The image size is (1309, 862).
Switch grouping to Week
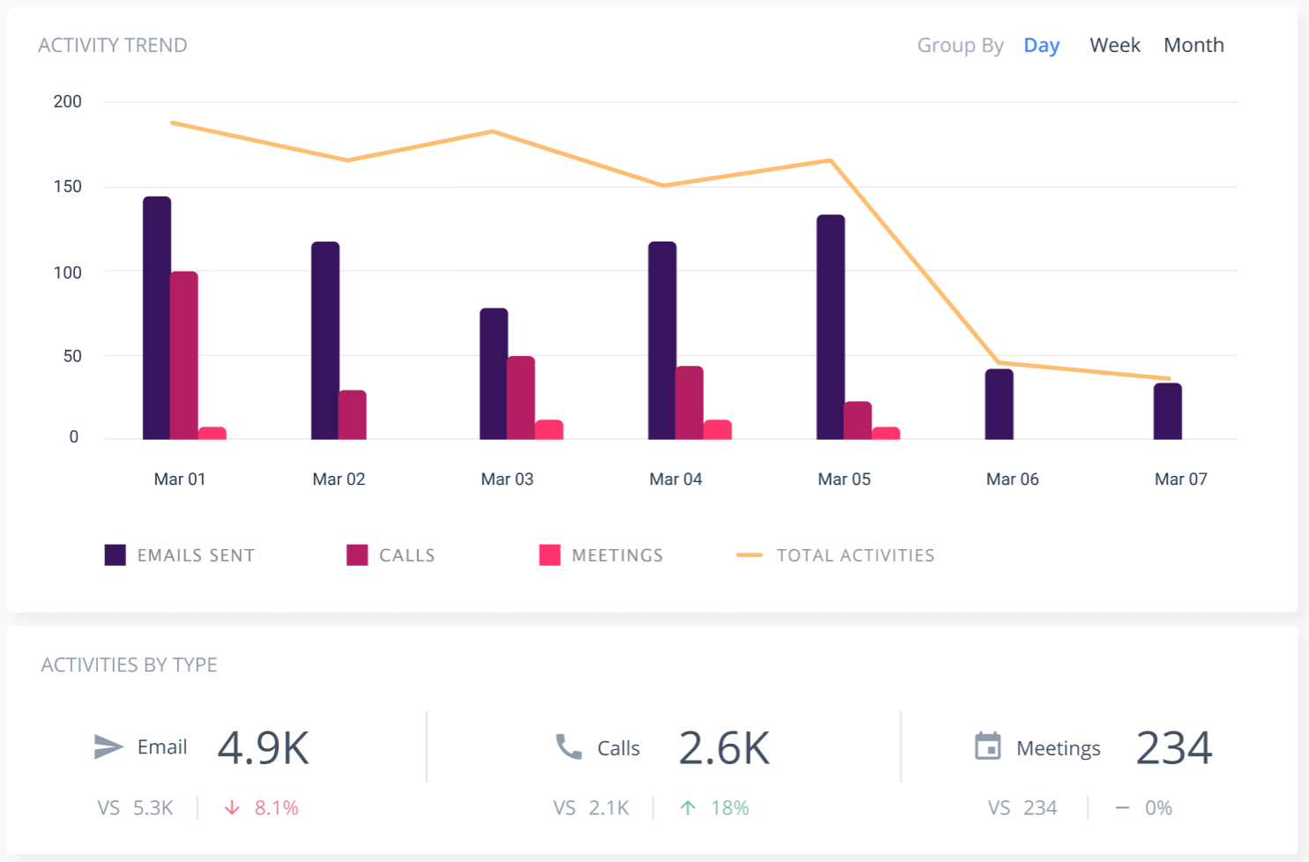(1114, 46)
